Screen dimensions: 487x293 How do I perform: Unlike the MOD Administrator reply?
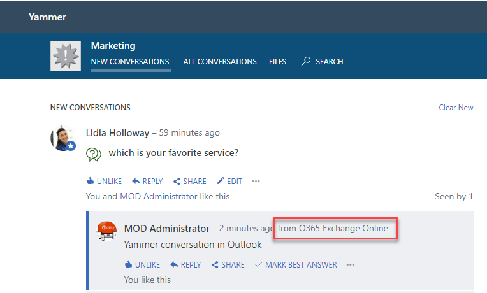(142, 265)
